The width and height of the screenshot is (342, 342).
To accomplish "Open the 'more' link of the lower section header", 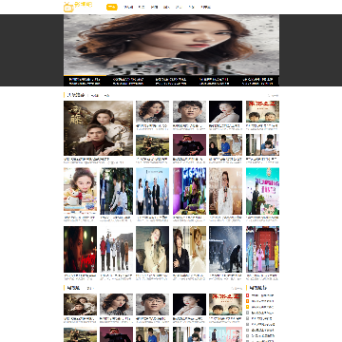I will click(237, 288).
